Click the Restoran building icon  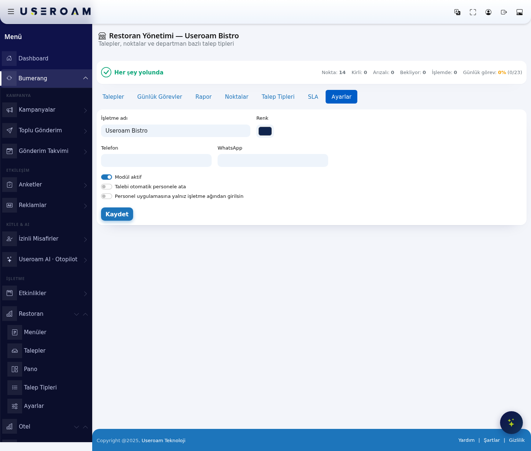click(10, 314)
